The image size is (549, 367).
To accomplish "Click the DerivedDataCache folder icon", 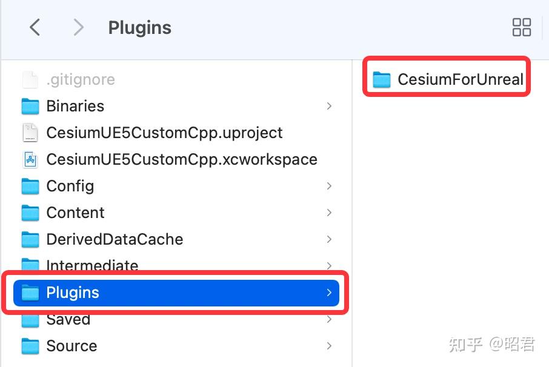I will click(30, 239).
